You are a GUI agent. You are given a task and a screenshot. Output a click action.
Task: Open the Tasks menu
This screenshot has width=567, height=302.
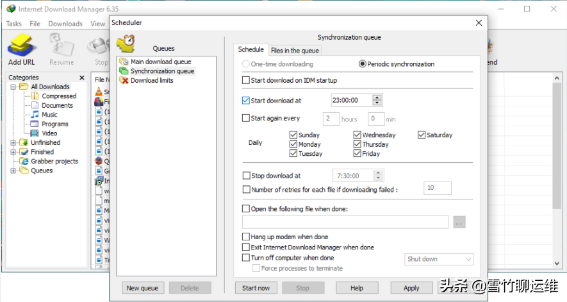click(13, 24)
